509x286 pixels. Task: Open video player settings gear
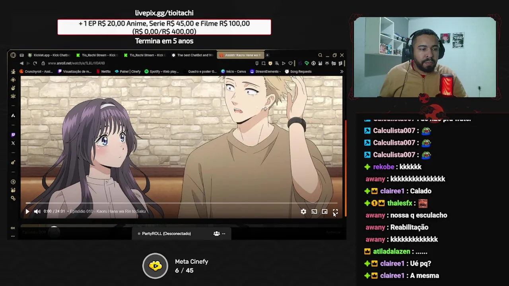click(303, 212)
